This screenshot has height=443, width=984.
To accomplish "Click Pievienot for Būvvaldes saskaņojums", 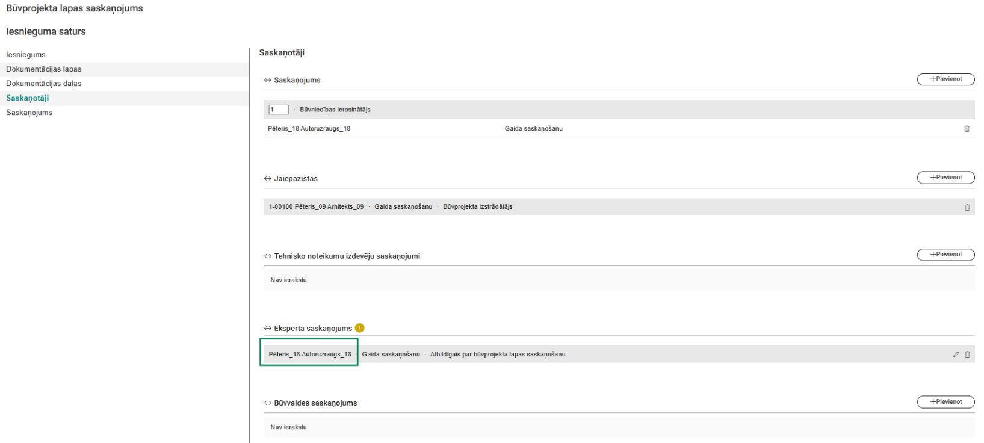I will tap(945, 402).
